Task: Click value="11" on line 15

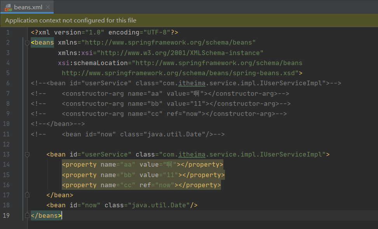Action: click(x=159, y=175)
